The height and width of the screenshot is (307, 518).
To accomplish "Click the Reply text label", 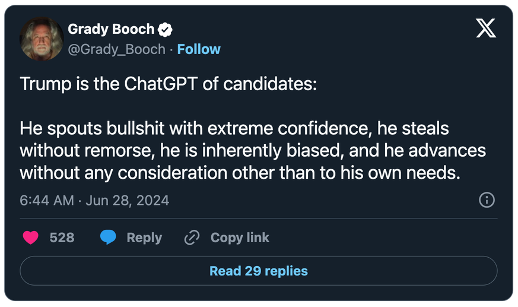I will (x=144, y=238).
